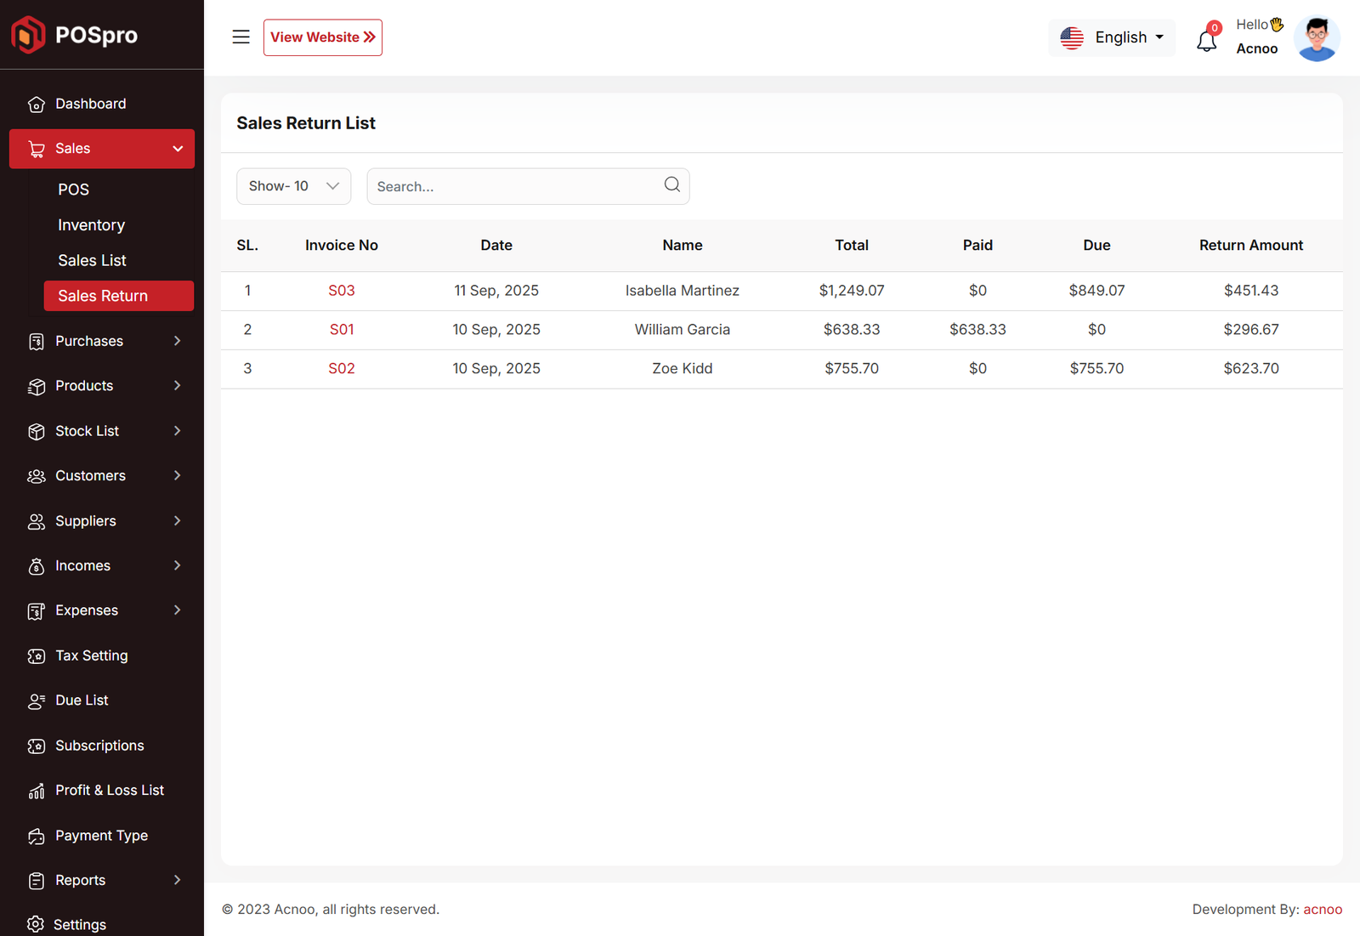Image resolution: width=1360 pixels, height=936 pixels.
Task: Open the English language dropdown
Action: point(1112,37)
